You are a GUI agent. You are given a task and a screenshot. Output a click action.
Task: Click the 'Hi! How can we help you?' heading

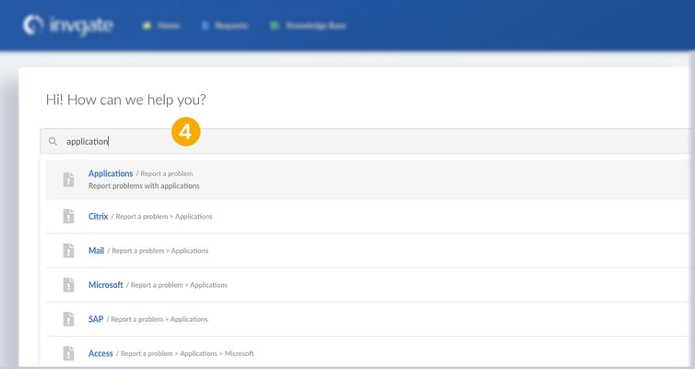pyautogui.click(x=126, y=100)
